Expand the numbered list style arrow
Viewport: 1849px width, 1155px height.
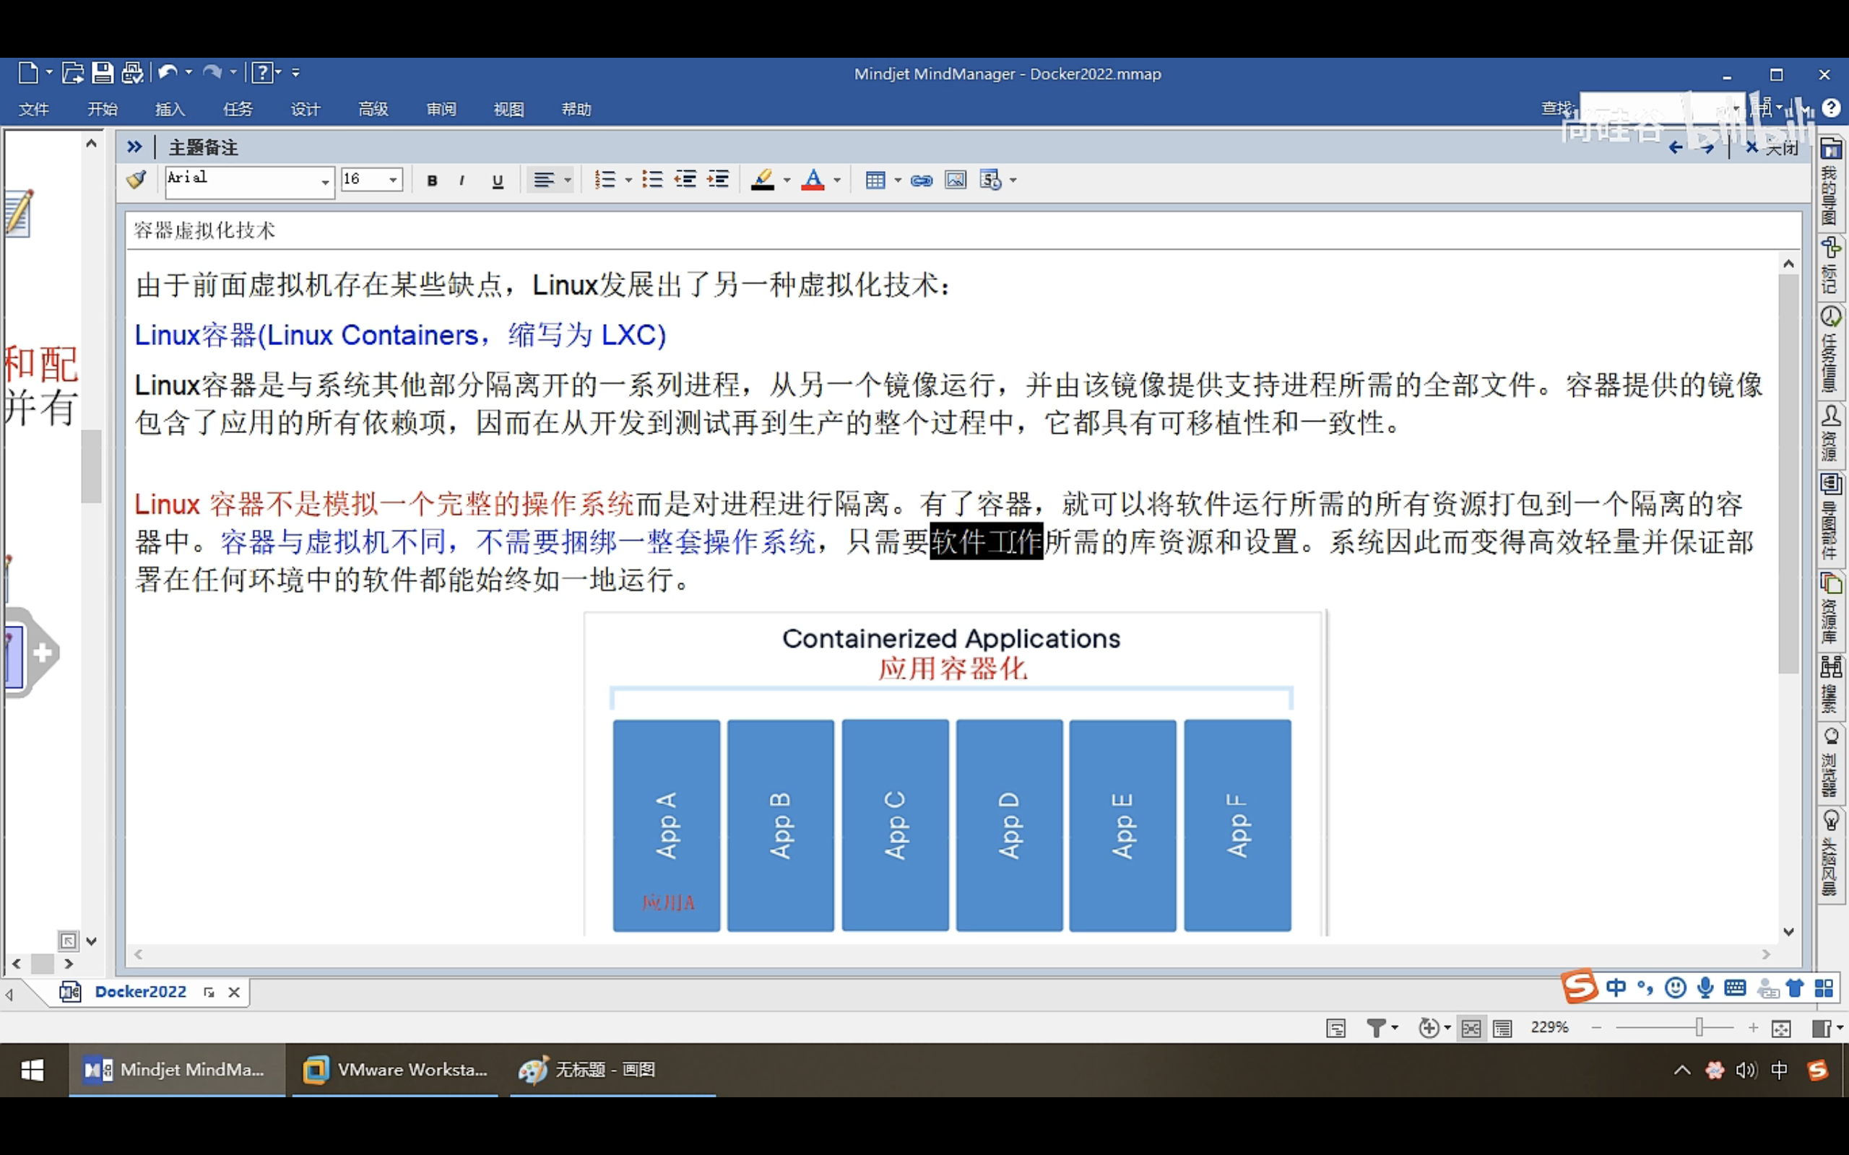coord(628,180)
